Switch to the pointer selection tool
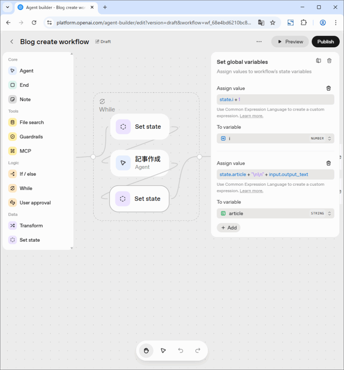 [163, 350]
